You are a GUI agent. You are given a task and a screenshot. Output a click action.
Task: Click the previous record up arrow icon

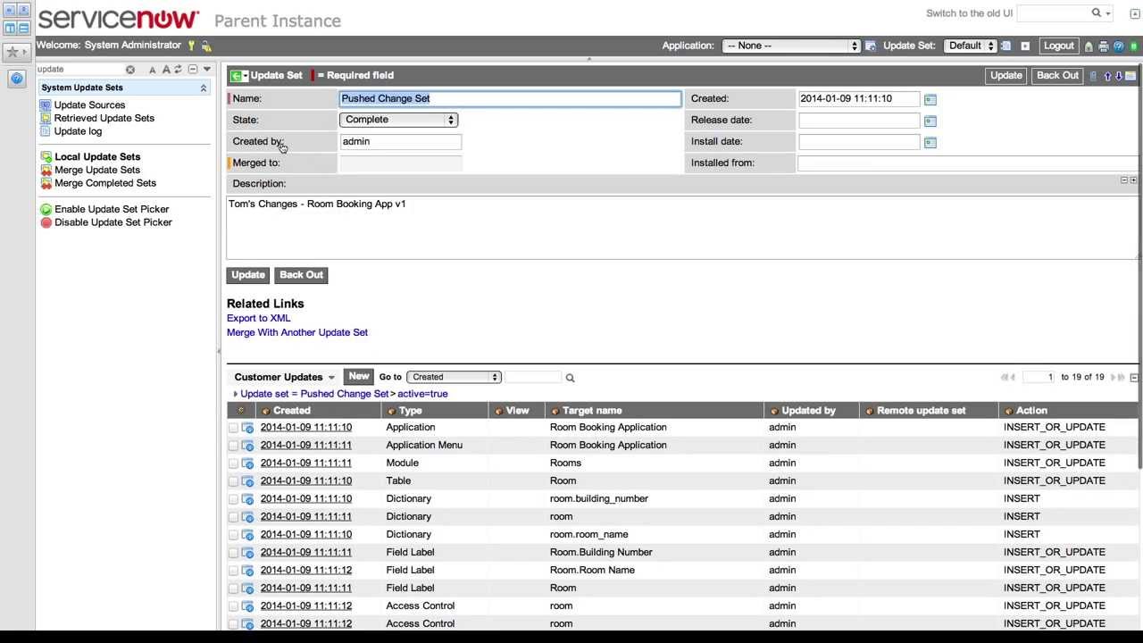pos(1107,76)
